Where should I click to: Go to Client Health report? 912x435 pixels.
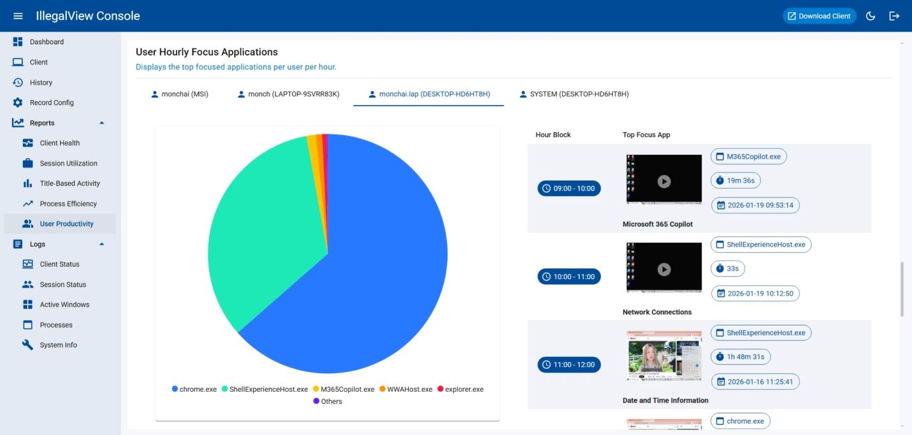59,143
